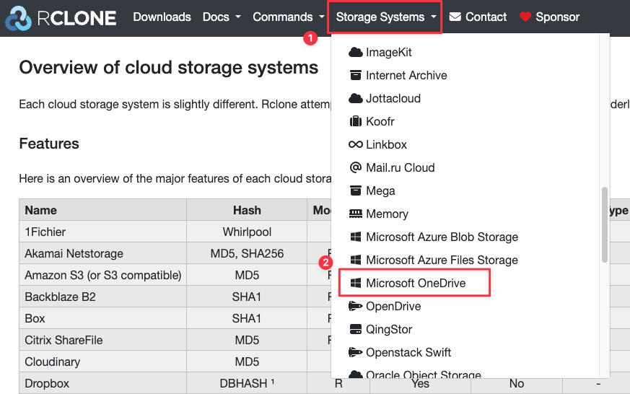Click the Jottacloud cloud icon

coord(356,98)
